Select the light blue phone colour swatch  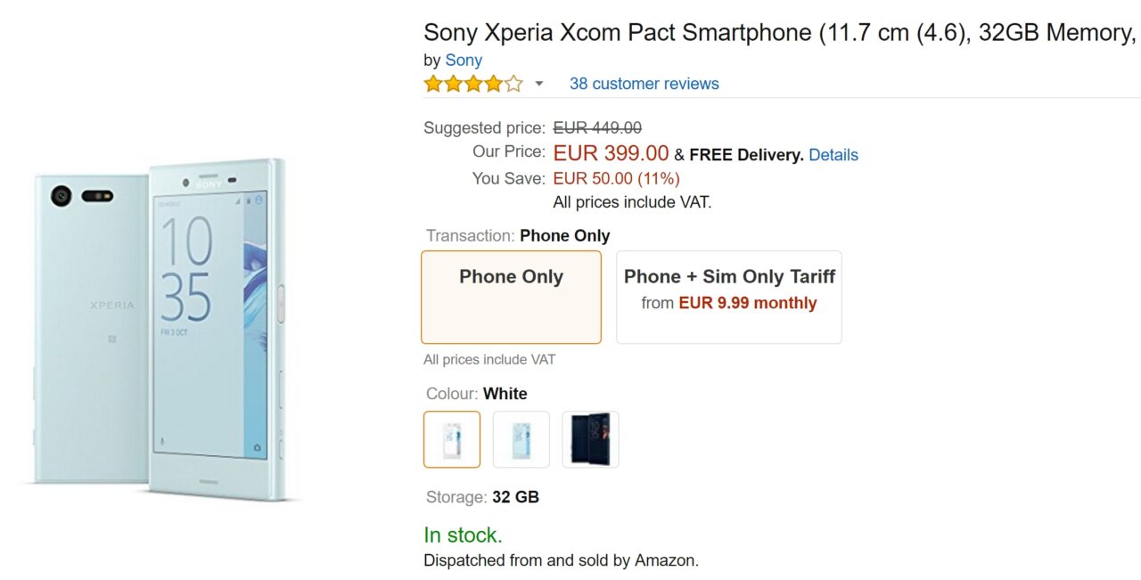[x=521, y=439]
